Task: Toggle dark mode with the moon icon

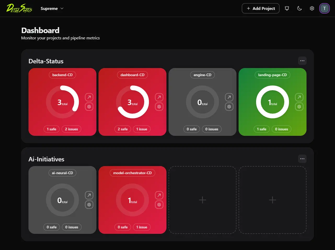Action: [x=299, y=8]
